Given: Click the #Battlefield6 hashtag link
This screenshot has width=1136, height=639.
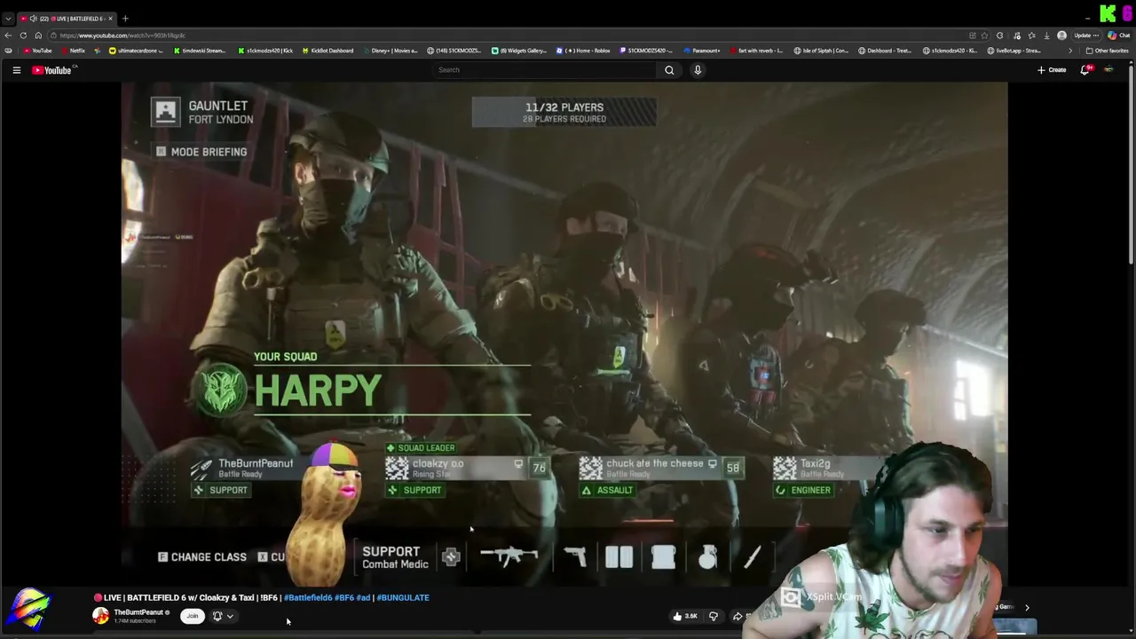Looking at the screenshot, I should tap(308, 597).
